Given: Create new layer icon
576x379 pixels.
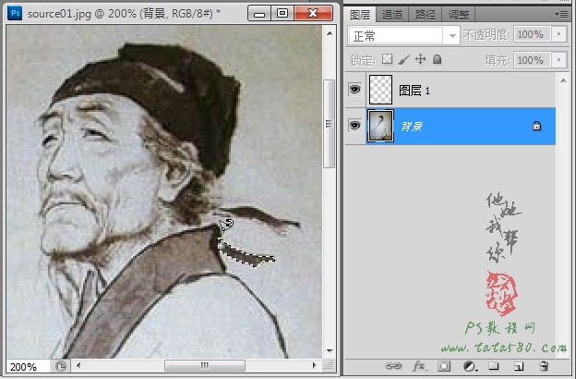Looking at the screenshot, I should tap(519, 366).
